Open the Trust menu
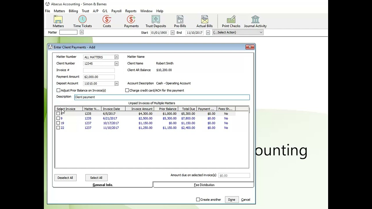372x209 pixels. [85, 11]
